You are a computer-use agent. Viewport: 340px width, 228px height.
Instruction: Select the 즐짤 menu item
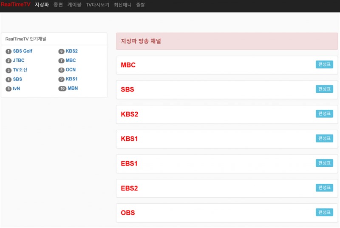[x=140, y=5]
